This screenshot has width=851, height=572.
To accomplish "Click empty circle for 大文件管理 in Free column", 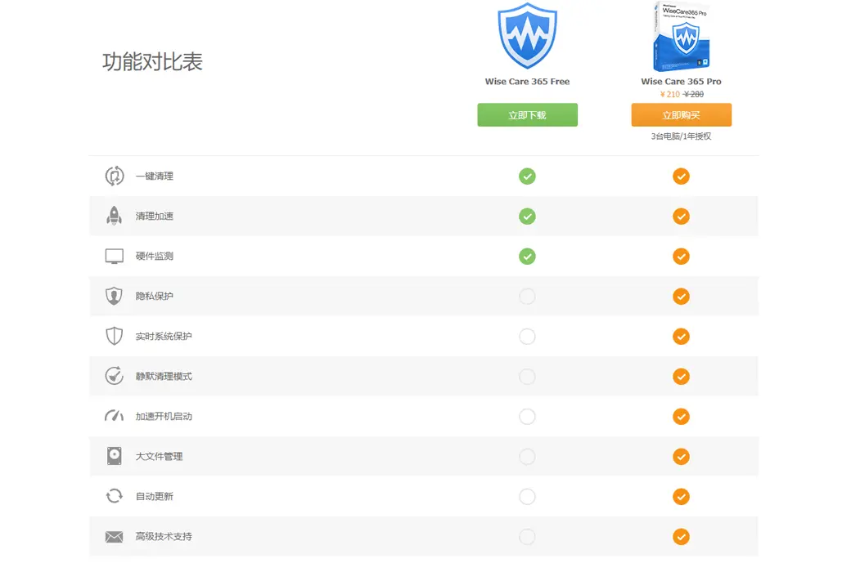I will point(527,457).
